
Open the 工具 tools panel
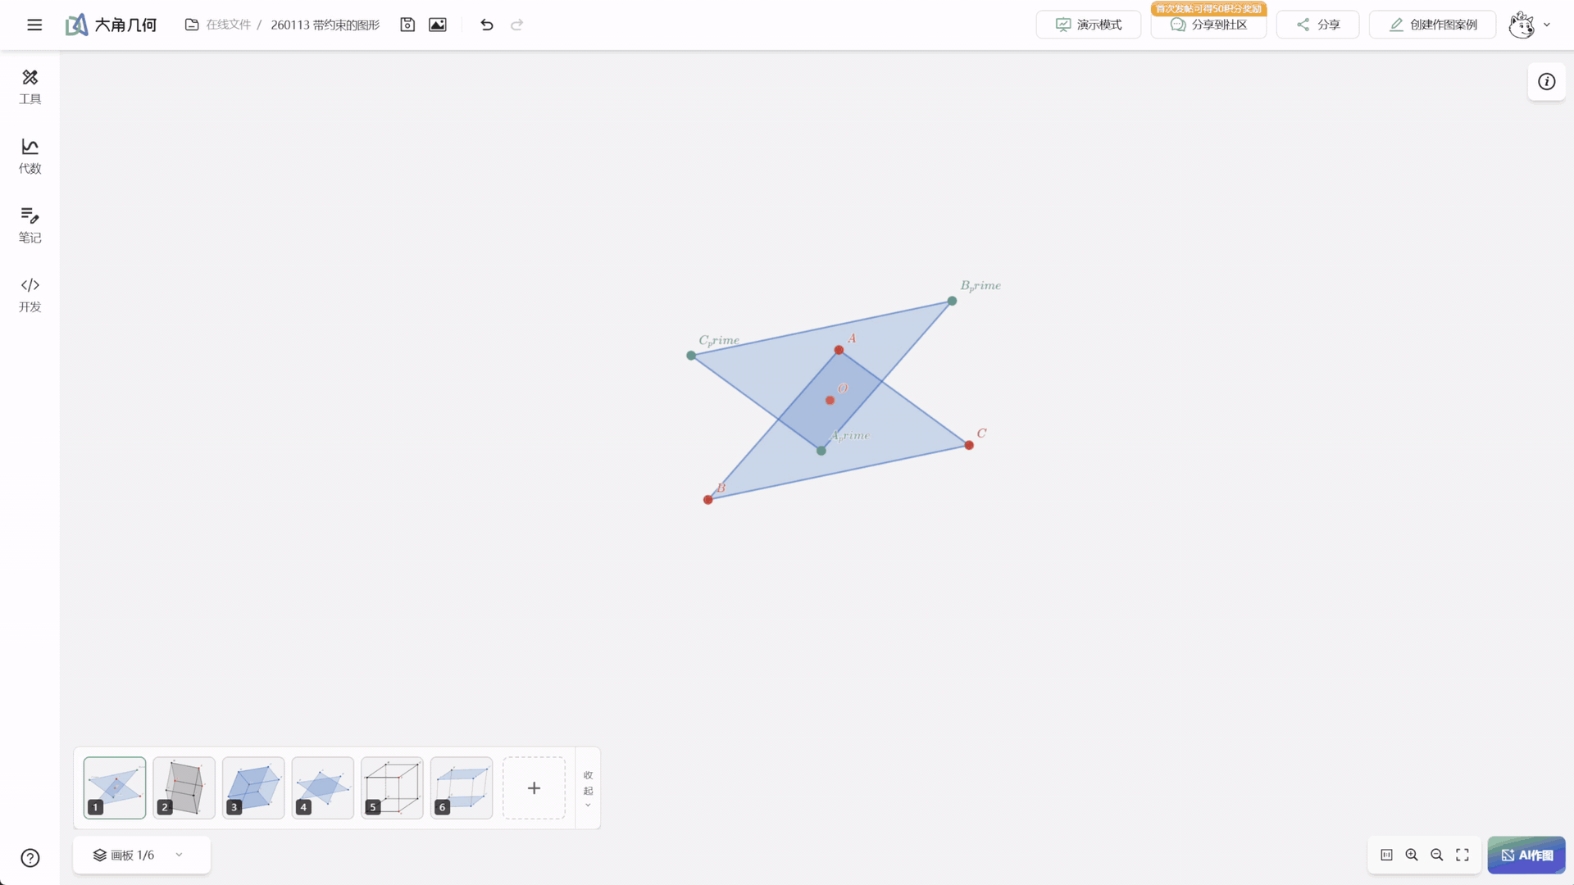click(30, 87)
